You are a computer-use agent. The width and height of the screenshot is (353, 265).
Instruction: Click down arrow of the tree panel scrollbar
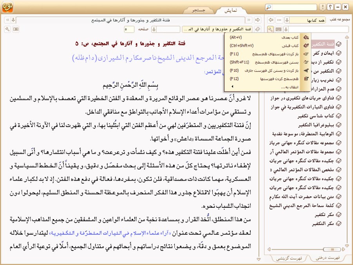(x=347, y=246)
